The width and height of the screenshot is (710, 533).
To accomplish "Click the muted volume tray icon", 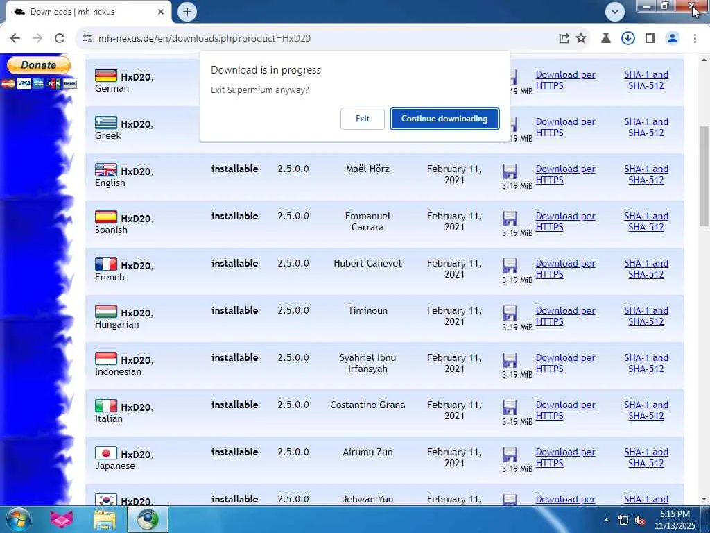I will [x=640, y=521].
